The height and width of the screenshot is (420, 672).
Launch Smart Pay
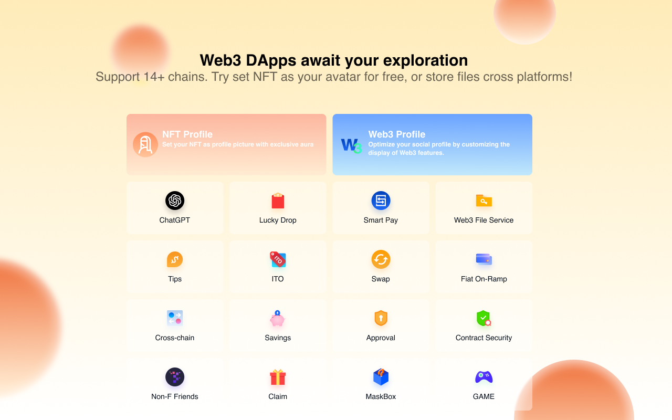coord(381,201)
